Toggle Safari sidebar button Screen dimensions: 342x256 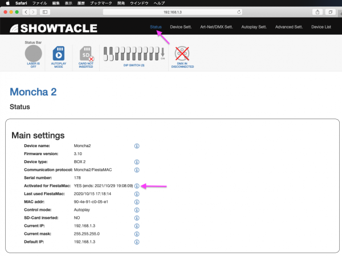(45, 11)
